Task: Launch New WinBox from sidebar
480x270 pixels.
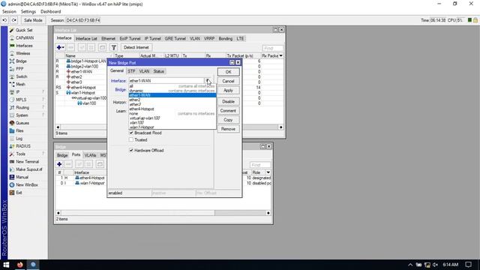Action: [27, 185]
